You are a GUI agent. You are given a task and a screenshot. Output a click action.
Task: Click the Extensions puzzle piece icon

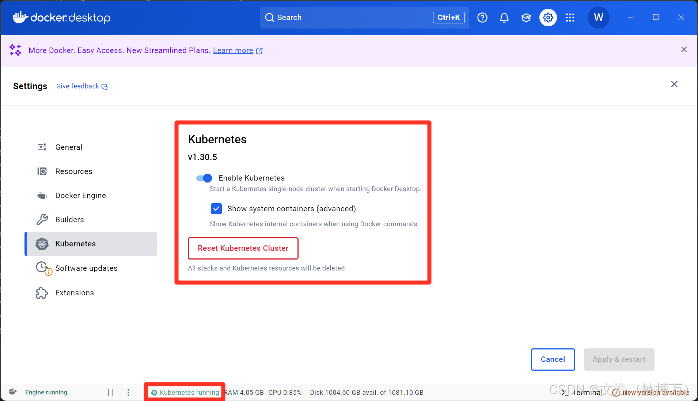(42, 293)
